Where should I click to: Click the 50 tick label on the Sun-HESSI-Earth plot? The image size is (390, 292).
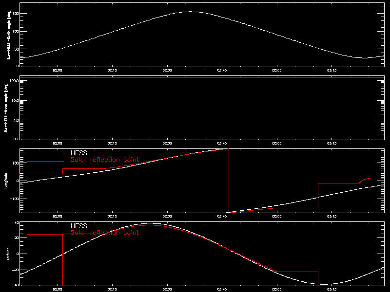(17, 49)
